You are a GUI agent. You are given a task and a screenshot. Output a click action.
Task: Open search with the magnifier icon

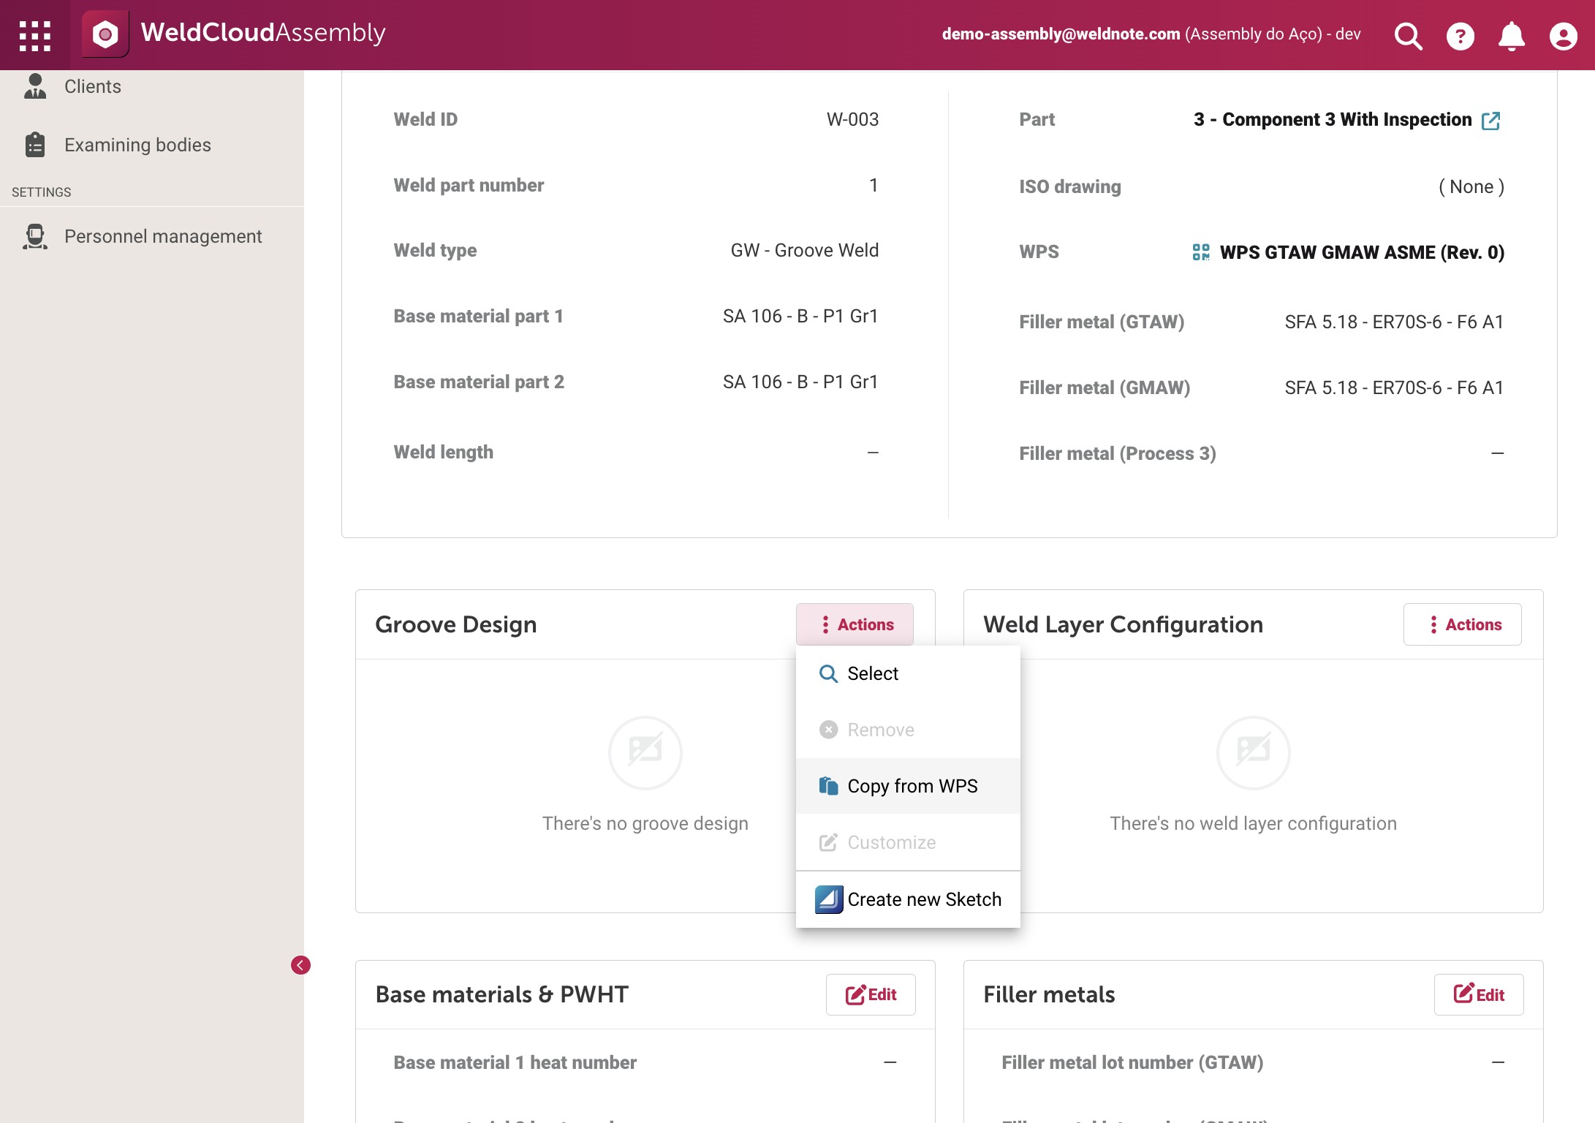(x=1408, y=35)
